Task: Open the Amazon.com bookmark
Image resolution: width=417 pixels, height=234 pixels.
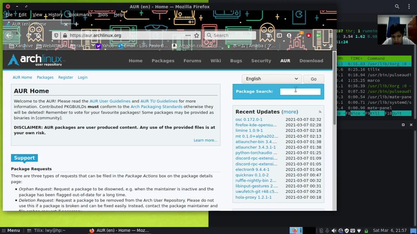Action: [x=197, y=46]
